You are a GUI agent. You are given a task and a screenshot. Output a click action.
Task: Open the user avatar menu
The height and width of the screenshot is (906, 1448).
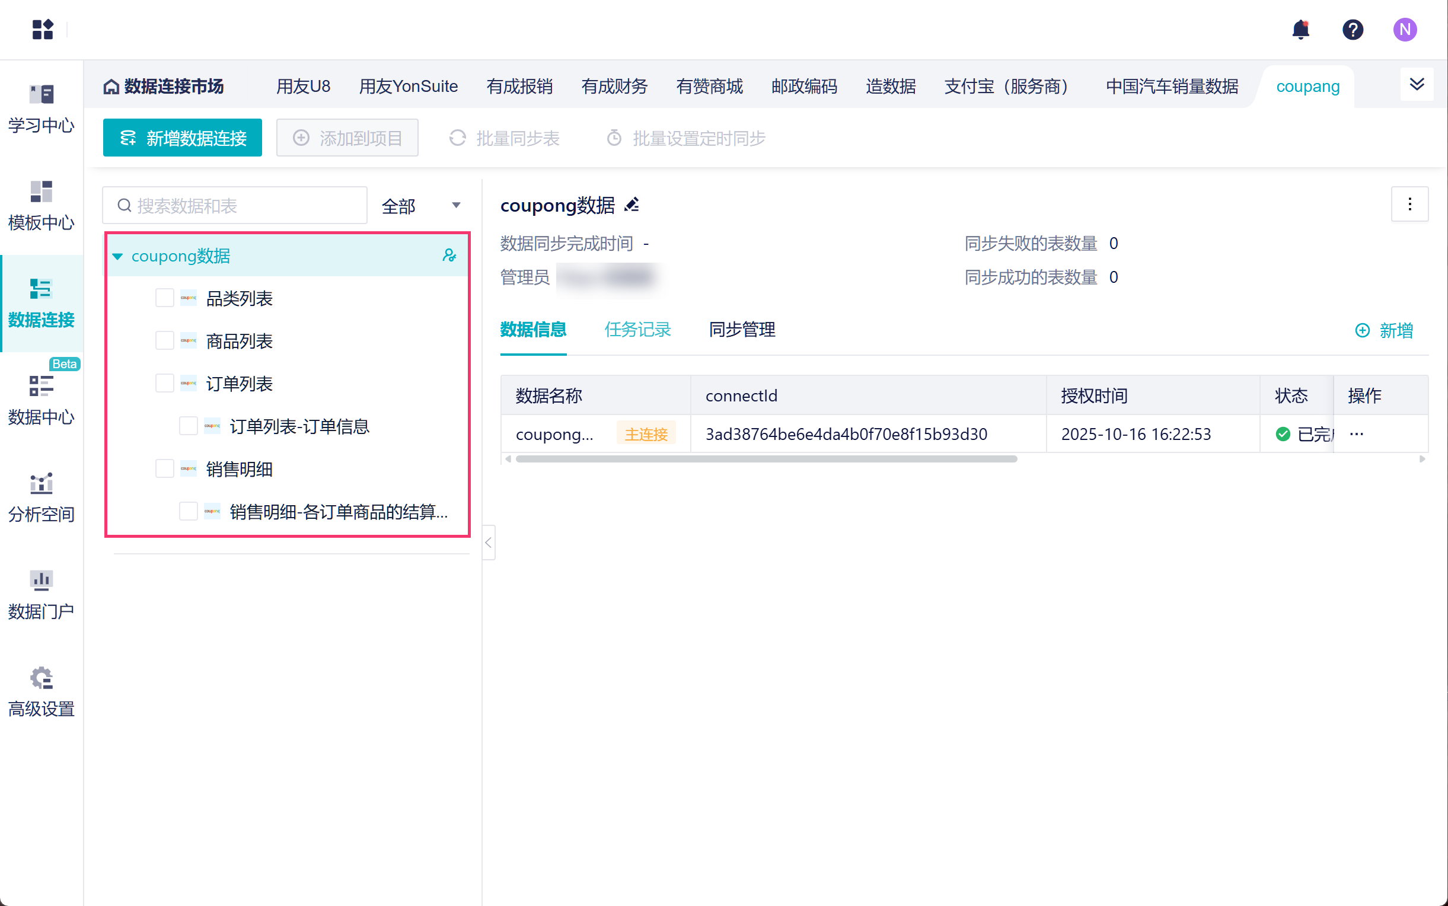click(x=1404, y=30)
